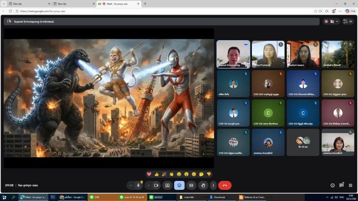Screen dimensions: 358x201
Task: Send the heart emoji reaction
Action: [149, 174]
